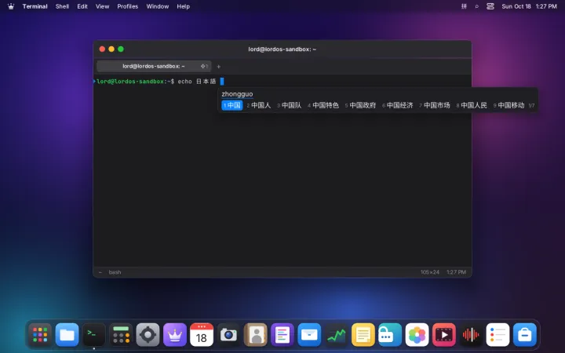Open System Settings gear in dock
The width and height of the screenshot is (565, 353).
click(148, 335)
